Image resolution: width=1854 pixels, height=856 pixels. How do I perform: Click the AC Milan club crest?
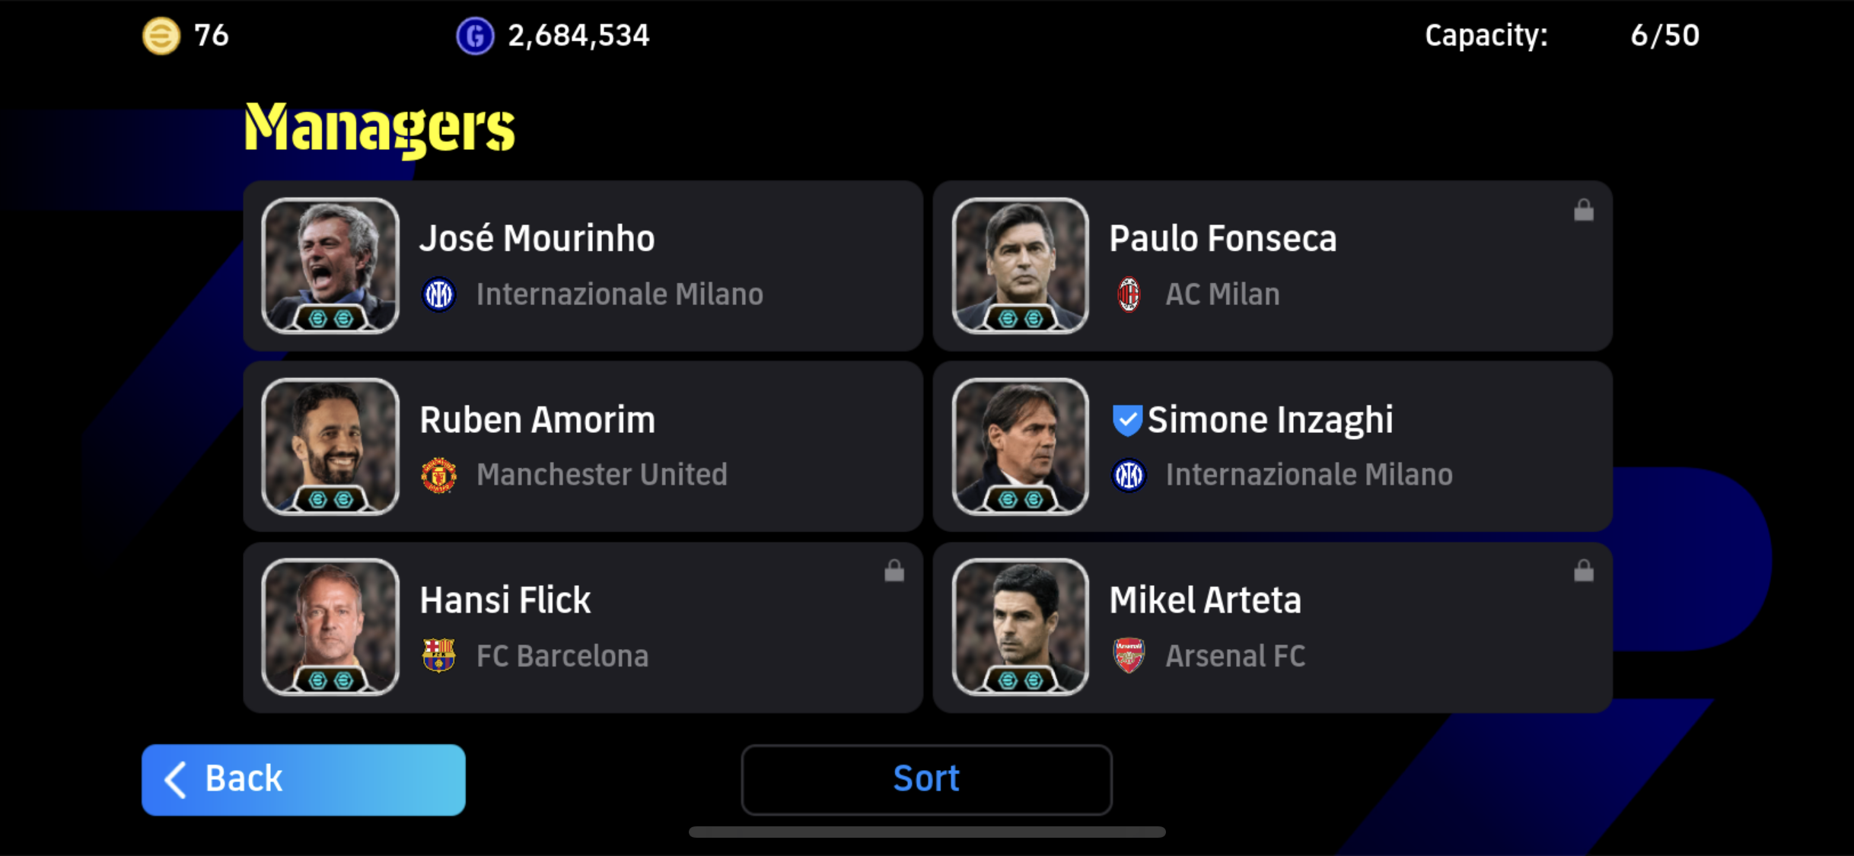tap(1129, 294)
